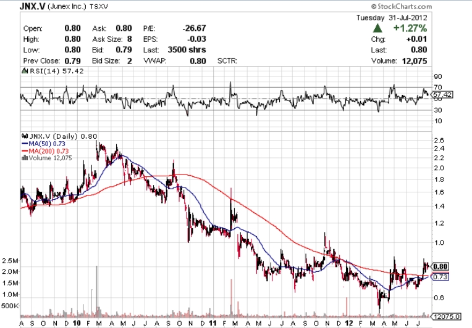Click the 12 year marker on time axis
472x328 pixels.
pyautogui.click(x=349, y=323)
